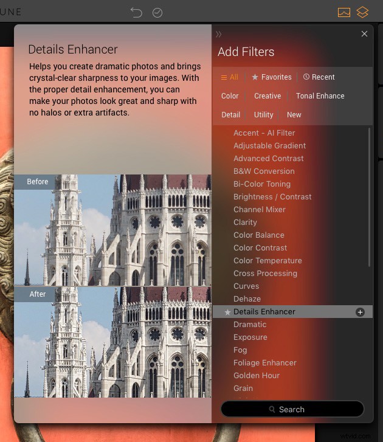
Task: Add Details Enhancer with plus icon
Action: coord(360,312)
